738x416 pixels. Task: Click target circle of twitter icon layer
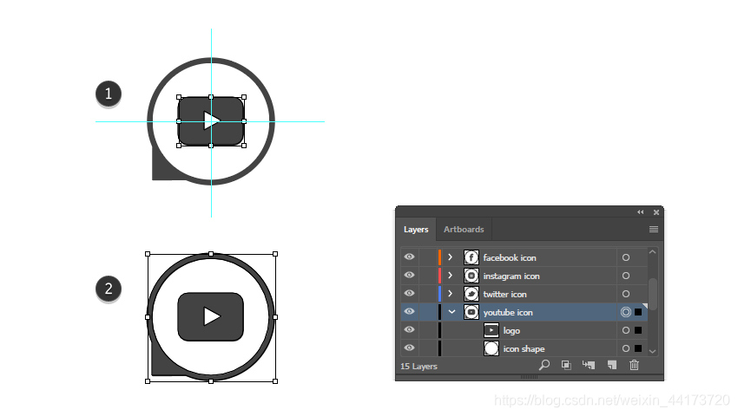tap(625, 294)
